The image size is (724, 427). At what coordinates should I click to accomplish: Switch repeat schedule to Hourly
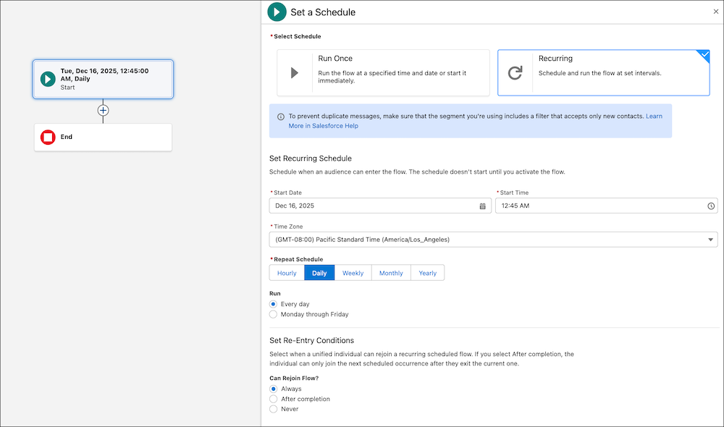pyautogui.click(x=287, y=273)
